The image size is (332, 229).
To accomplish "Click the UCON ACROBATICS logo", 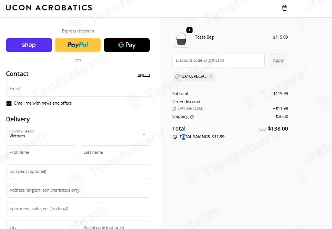I will (49, 8).
